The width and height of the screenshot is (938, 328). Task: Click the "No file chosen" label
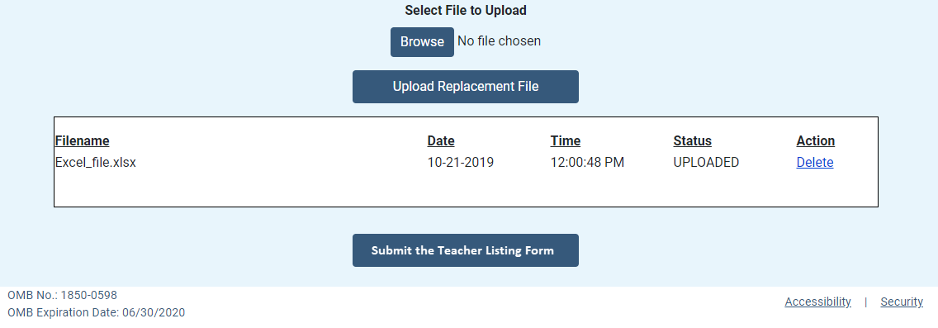pos(499,40)
